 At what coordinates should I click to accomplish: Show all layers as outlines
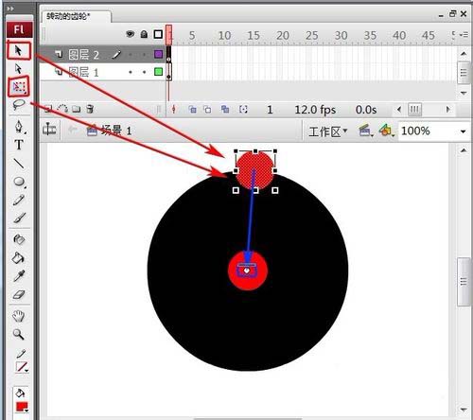tap(158, 34)
